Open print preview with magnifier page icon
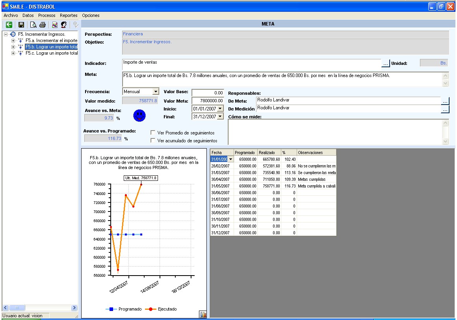Viewport: 457px width, 320px height. tap(33, 25)
